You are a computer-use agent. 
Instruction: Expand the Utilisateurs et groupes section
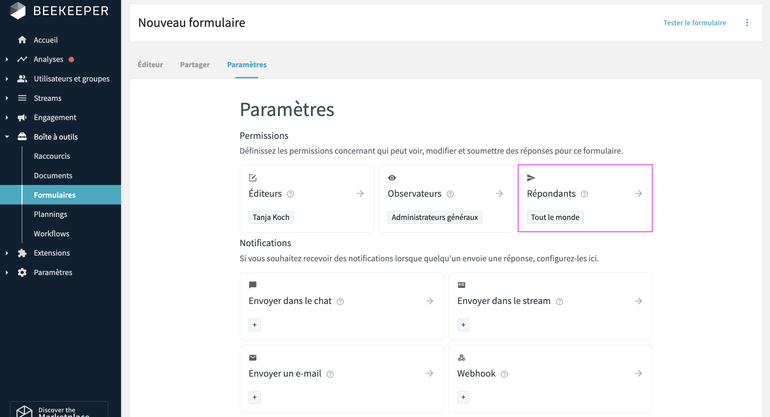(7, 79)
